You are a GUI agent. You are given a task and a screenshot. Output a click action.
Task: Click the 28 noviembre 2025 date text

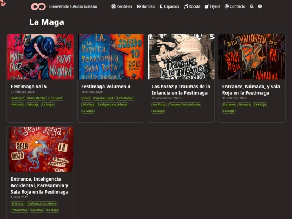[166, 98]
